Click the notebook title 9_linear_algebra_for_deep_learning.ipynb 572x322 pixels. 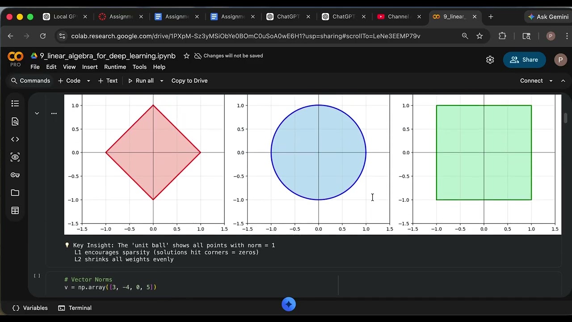[108, 56]
